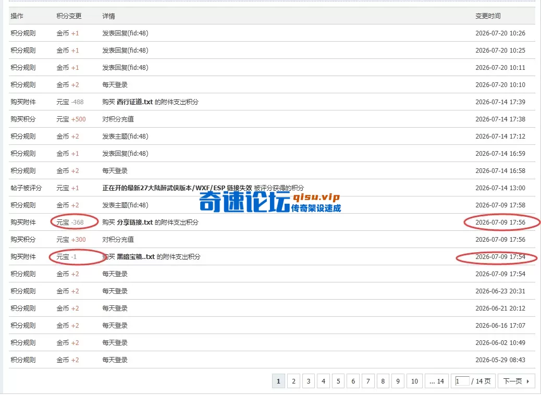Click the timestamp 2026-06-21 20:12
The image size is (541, 395).
tap(500, 308)
